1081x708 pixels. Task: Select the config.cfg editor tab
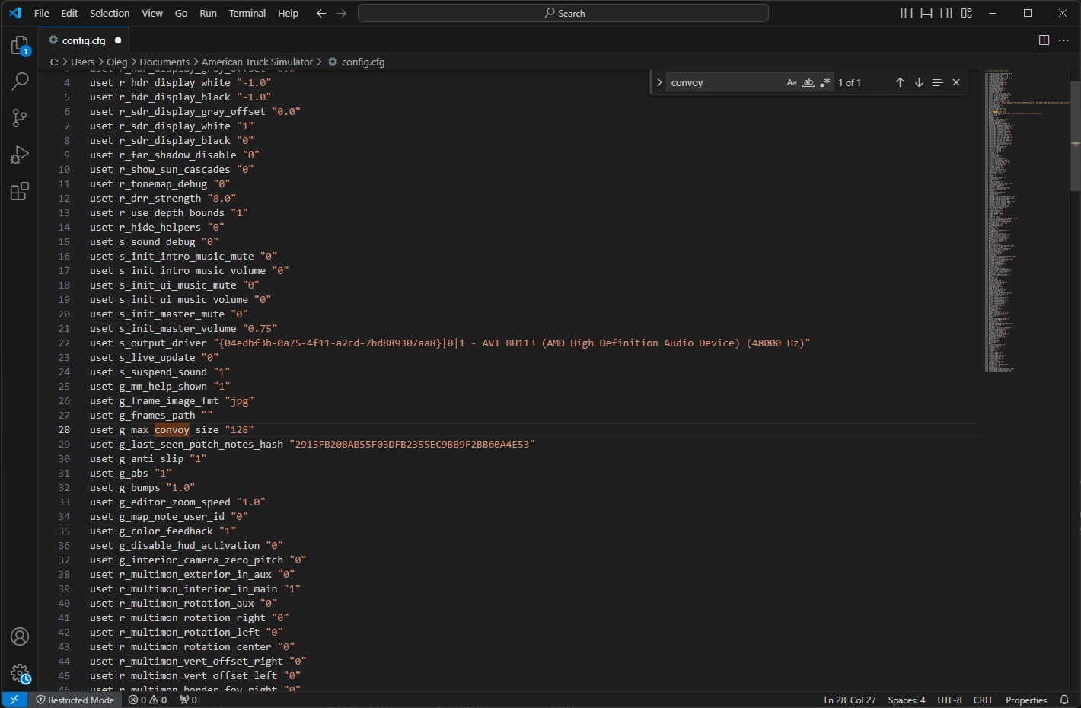coord(84,40)
